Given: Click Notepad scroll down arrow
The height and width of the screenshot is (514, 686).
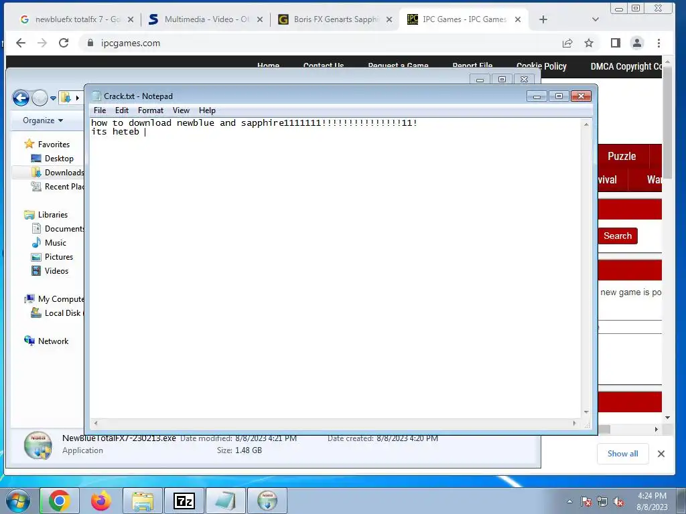Looking at the screenshot, I should pyautogui.click(x=586, y=412).
